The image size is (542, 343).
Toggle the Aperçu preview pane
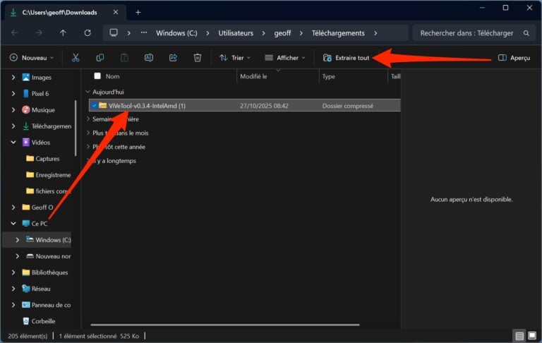click(513, 58)
